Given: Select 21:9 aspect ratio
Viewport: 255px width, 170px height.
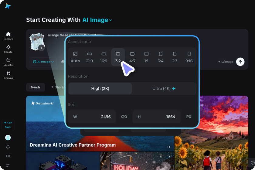Looking at the screenshot, I should tap(90, 57).
